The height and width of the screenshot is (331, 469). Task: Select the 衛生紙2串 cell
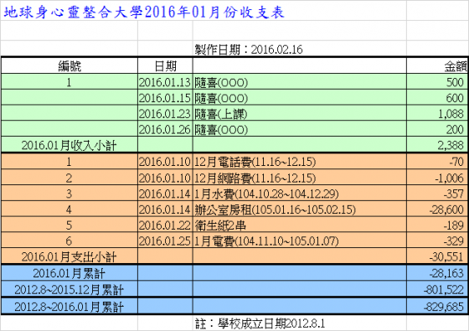[300, 225]
